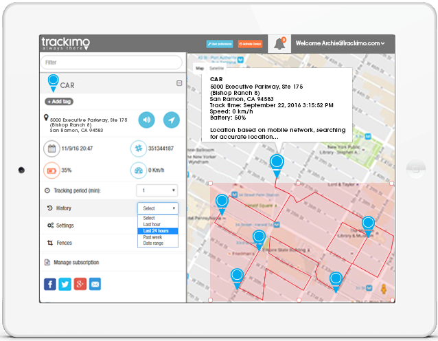Click the Activate Device button

[251, 44]
